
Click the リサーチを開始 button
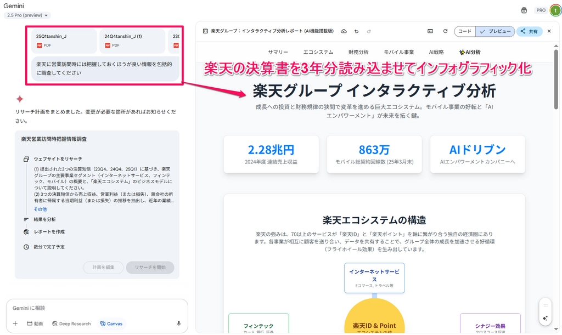tap(150, 268)
